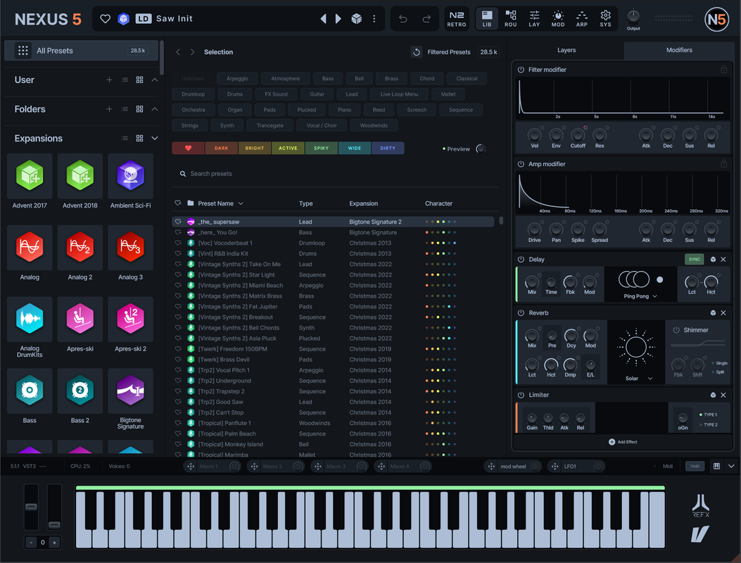Image resolution: width=741 pixels, height=563 pixels.
Task: Switch Folders section to grid view
Action: (x=139, y=109)
